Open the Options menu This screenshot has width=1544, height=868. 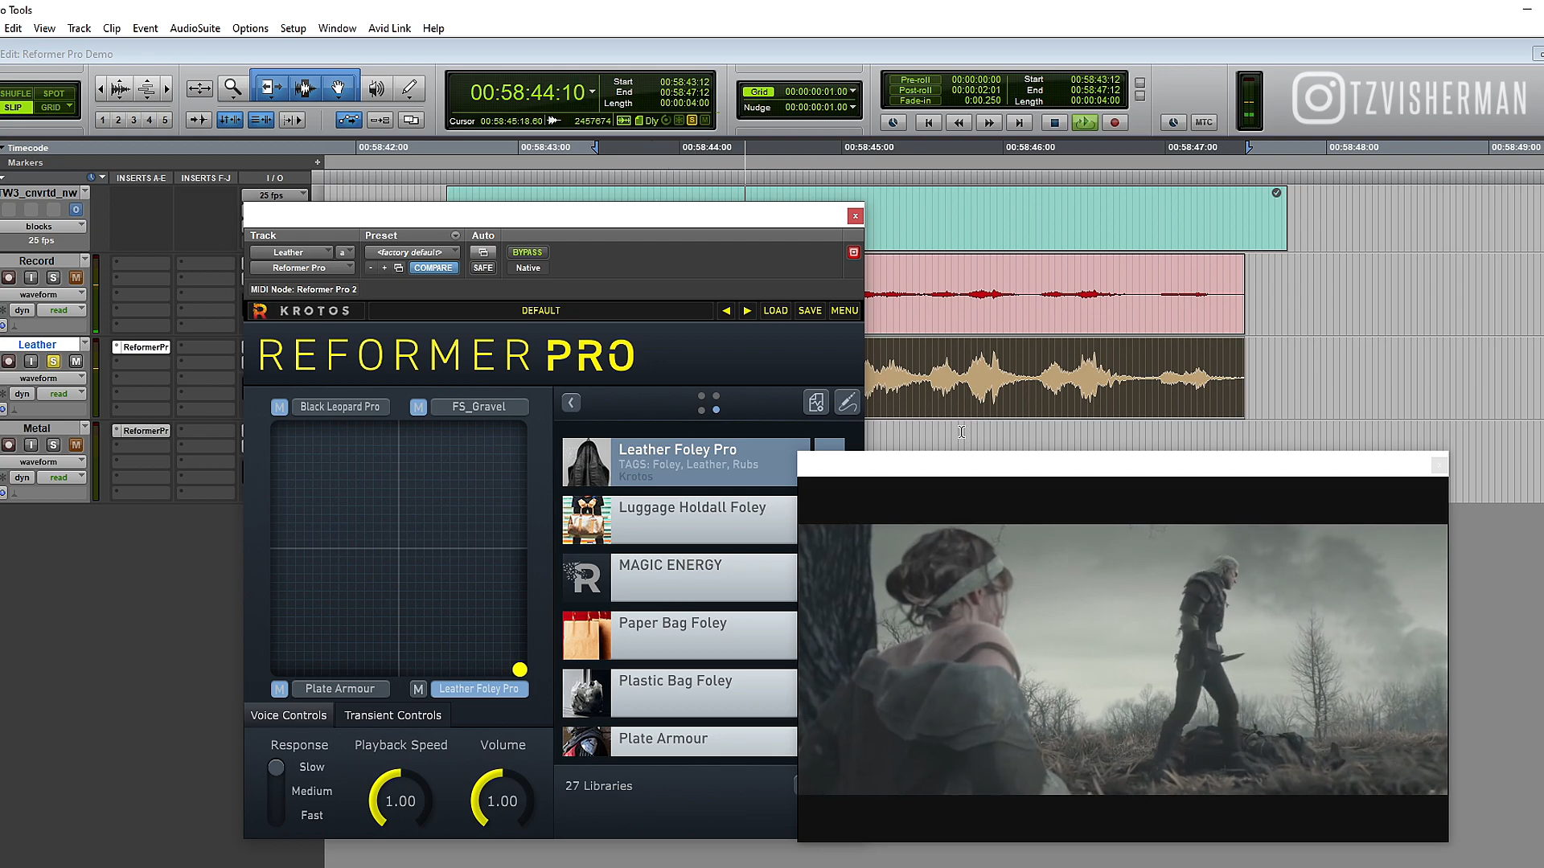(249, 27)
